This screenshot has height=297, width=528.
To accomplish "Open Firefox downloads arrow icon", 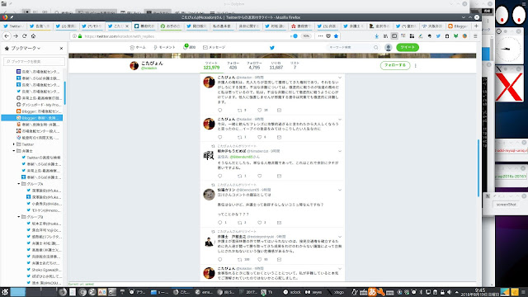I will pos(377,36).
